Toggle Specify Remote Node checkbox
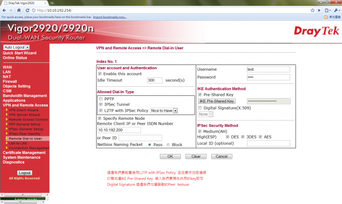The height and width of the screenshot is (204, 342). click(99, 118)
